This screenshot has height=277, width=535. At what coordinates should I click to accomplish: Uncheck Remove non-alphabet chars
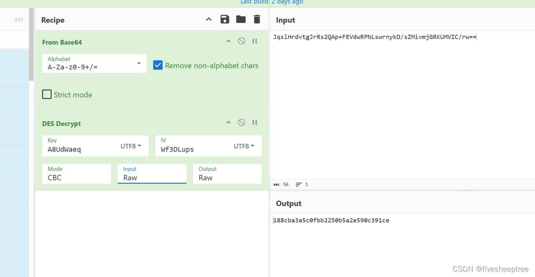158,65
